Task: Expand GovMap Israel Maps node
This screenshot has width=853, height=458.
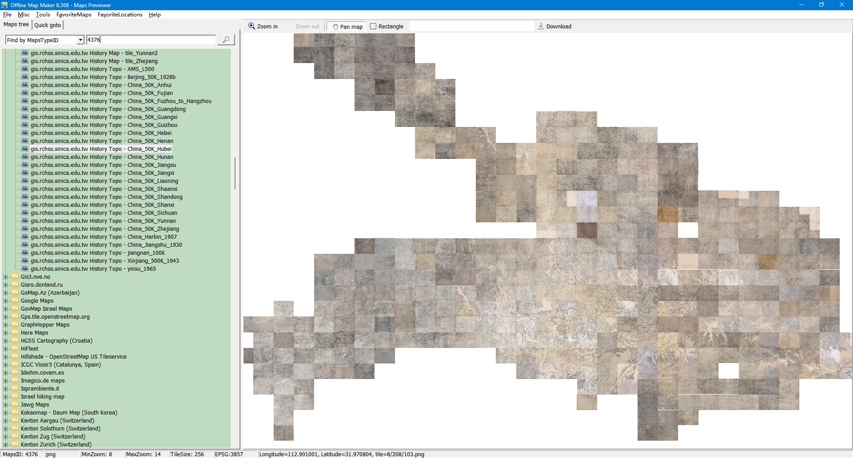Action: coord(6,309)
